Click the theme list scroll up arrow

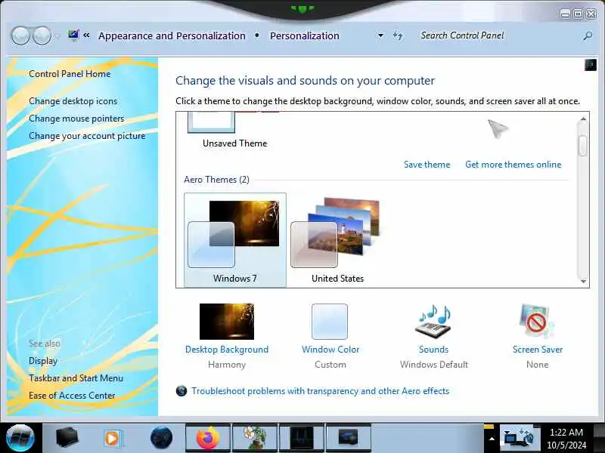583,119
